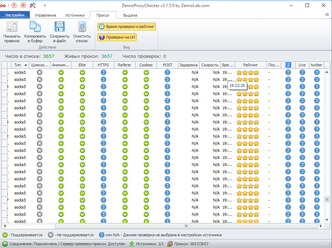Click the horizontal scrollbar thumb
Viewport: 332px width, 248px height.
[x=186, y=226]
